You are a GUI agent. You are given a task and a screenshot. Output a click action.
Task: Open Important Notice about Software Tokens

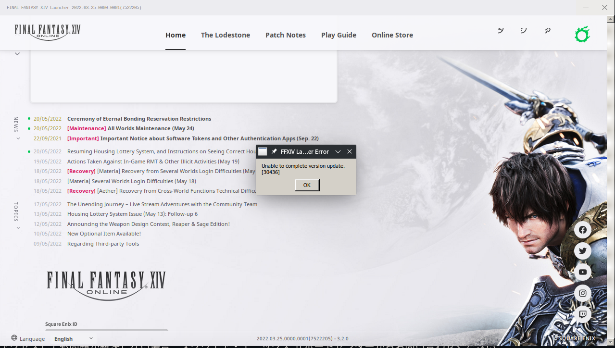coord(193,138)
